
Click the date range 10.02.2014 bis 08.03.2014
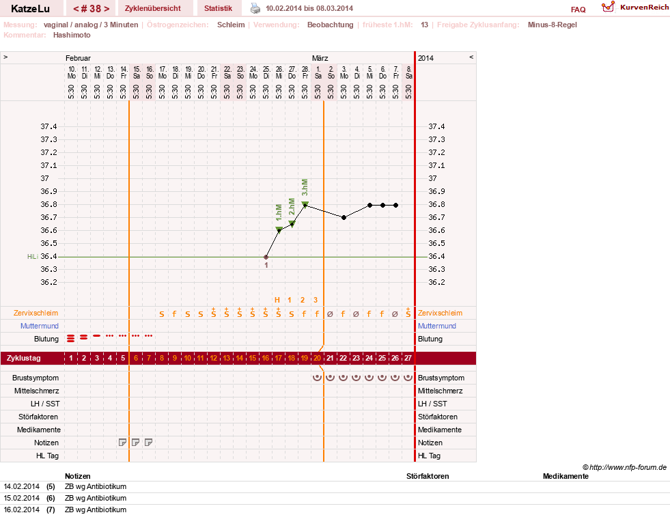tap(309, 8)
